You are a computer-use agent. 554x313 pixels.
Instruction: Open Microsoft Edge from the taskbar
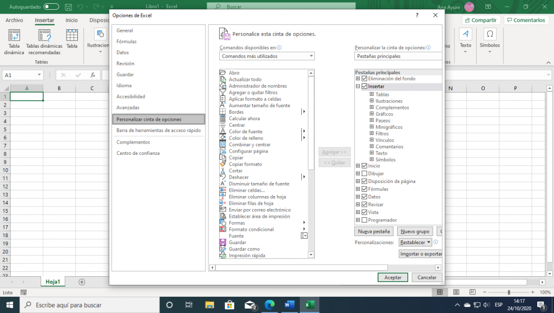(x=269, y=305)
